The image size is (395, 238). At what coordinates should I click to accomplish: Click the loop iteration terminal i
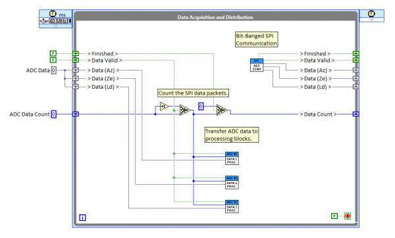tap(83, 218)
